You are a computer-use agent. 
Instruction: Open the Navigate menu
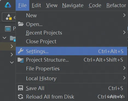(x=73, y=5)
